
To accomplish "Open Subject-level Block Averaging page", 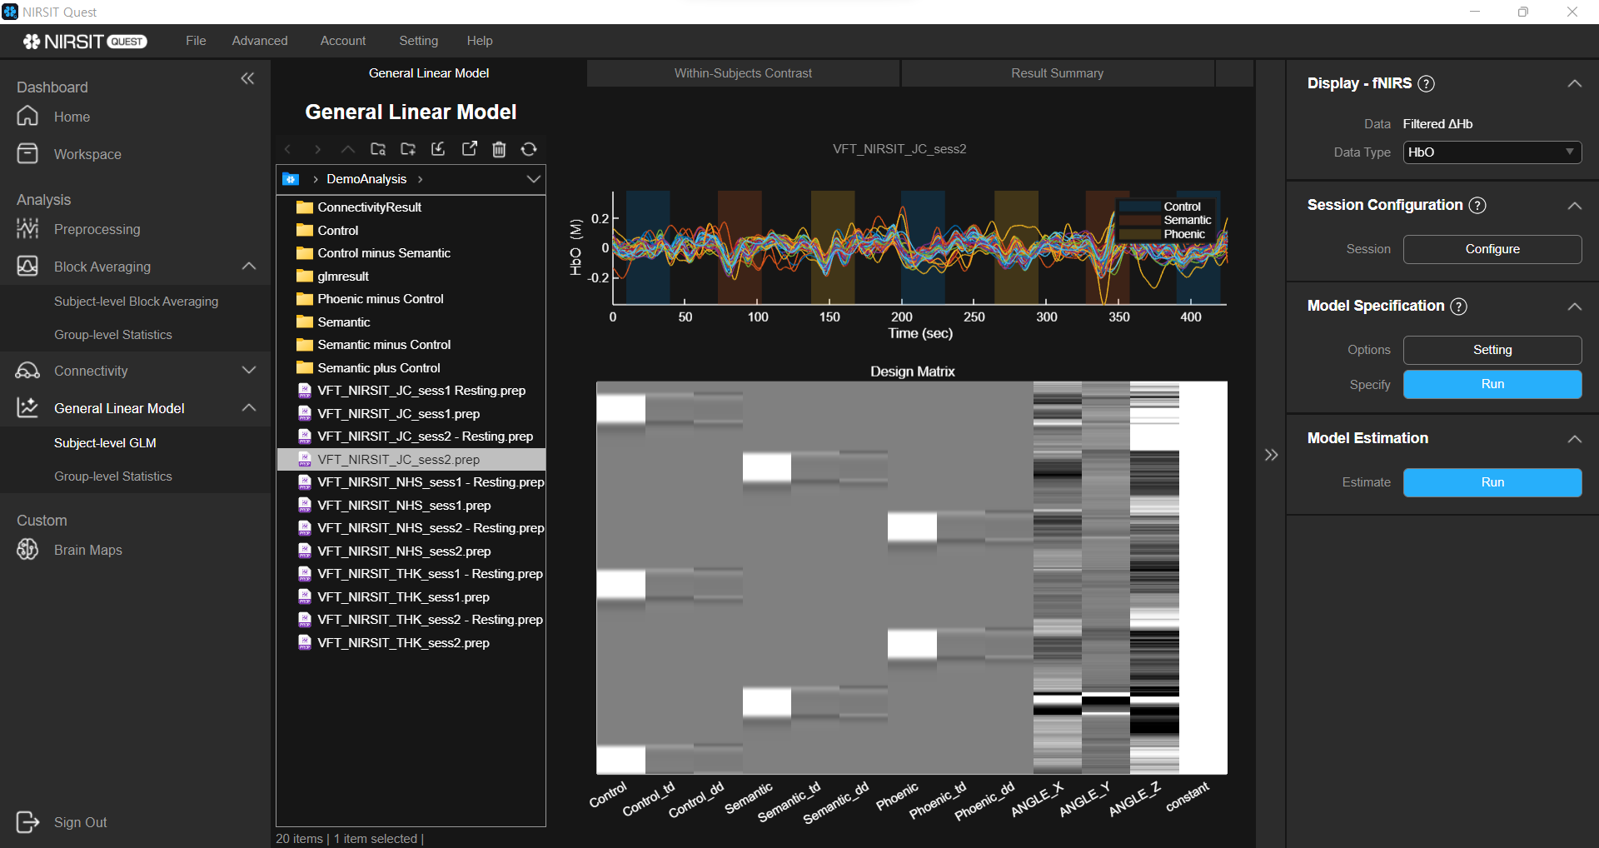I will tap(136, 302).
